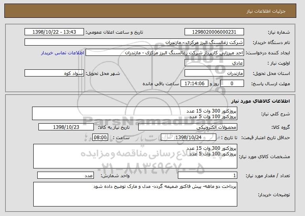Click the ساعت field showing 08:00
305x216 pixels.
[x=100, y=138]
